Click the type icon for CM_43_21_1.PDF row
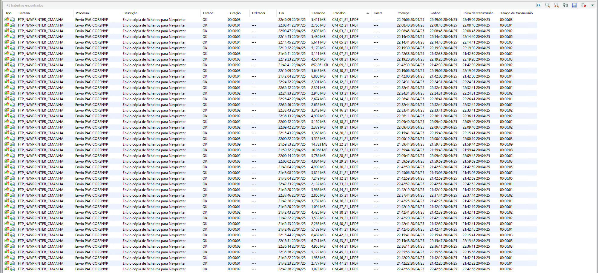598x273 pixels. 10,241
